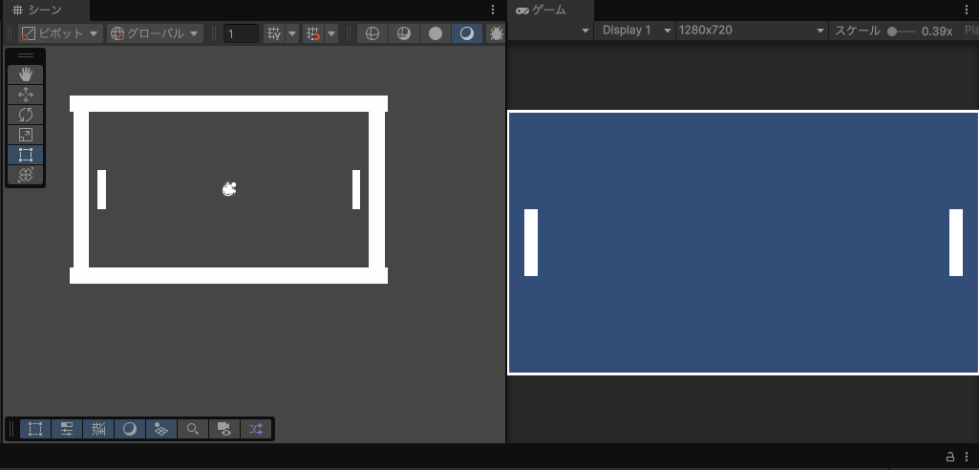
Task: Open the ゲーム tab options menu
Action: (x=968, y=10)
